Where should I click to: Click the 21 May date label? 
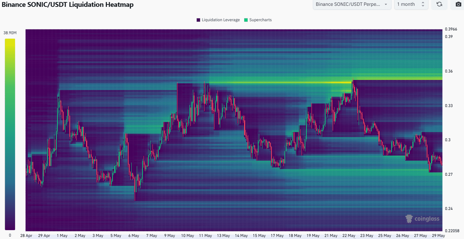coord(331,236)
